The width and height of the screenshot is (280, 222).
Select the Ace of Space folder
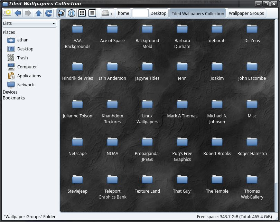[x=112, y=33]
